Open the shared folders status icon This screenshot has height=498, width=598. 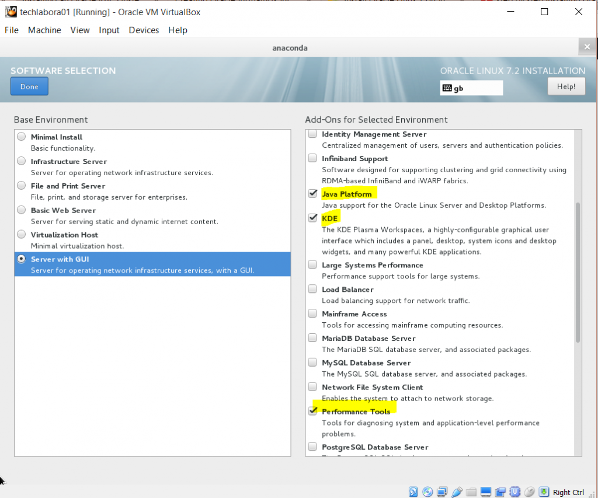pyautogui.click(x=472, y=492)
